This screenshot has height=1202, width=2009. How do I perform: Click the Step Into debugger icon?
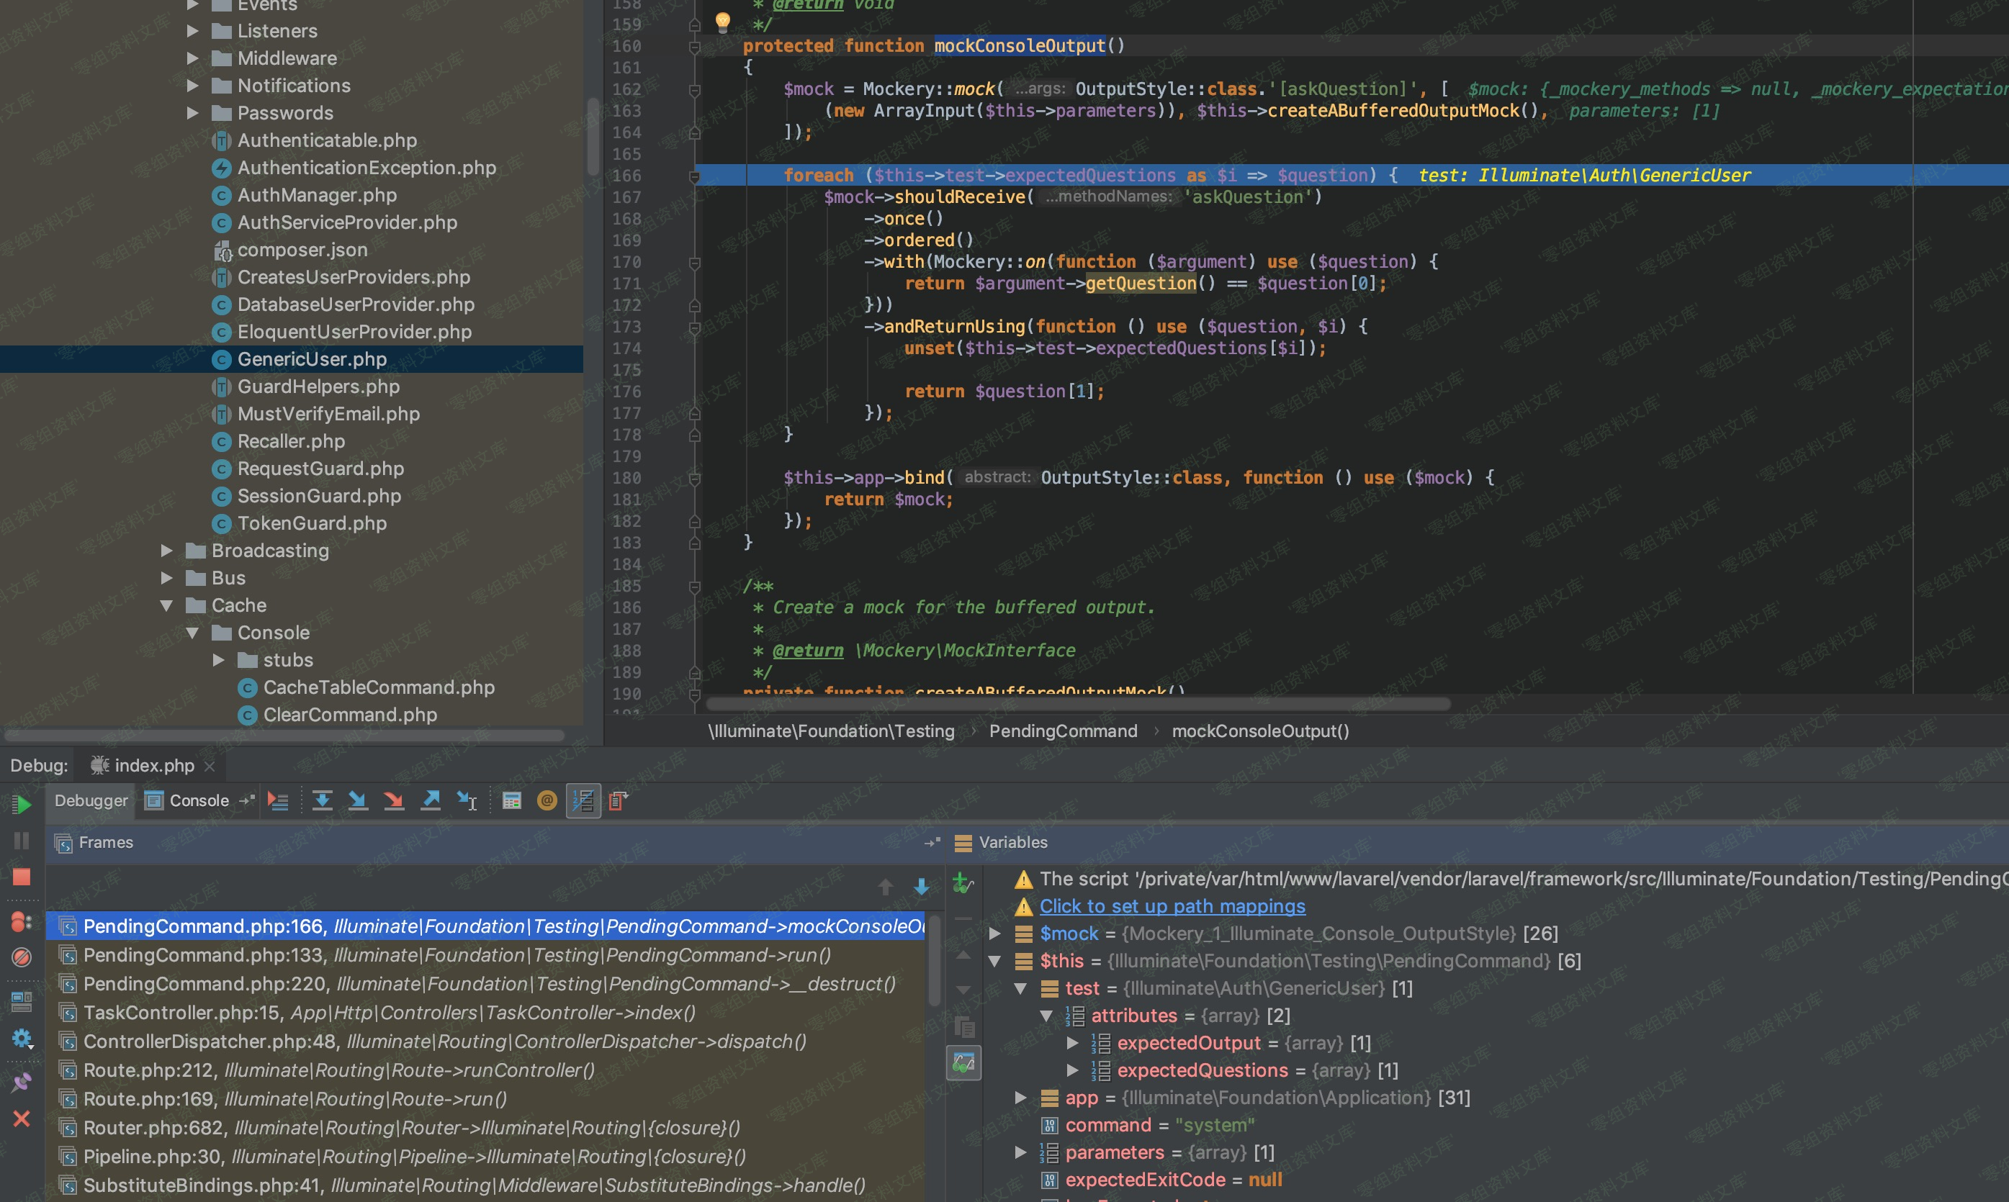coord(357,801)
